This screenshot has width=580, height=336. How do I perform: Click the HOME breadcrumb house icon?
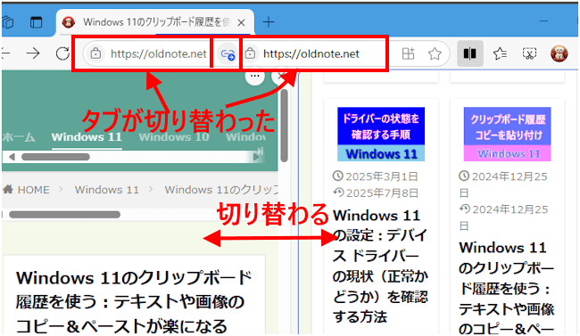(8, 189)
